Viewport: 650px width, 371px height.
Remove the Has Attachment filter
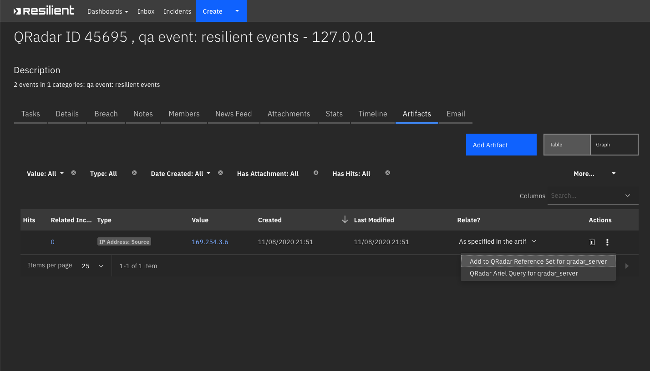[316, 173]
